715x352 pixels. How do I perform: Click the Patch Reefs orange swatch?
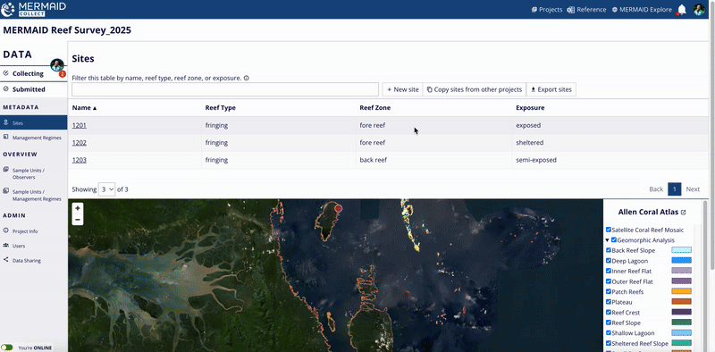pos(681,291)
